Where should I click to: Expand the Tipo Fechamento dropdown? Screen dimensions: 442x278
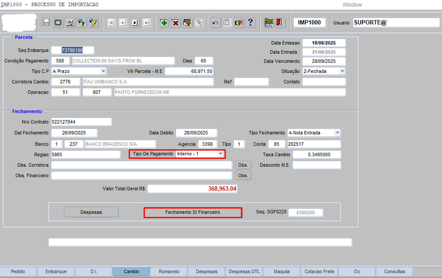[337, 133]
